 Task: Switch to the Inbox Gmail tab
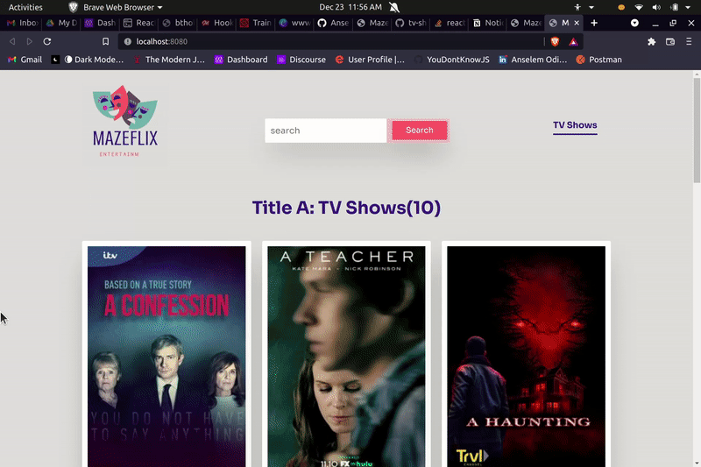tap(23, 23)
